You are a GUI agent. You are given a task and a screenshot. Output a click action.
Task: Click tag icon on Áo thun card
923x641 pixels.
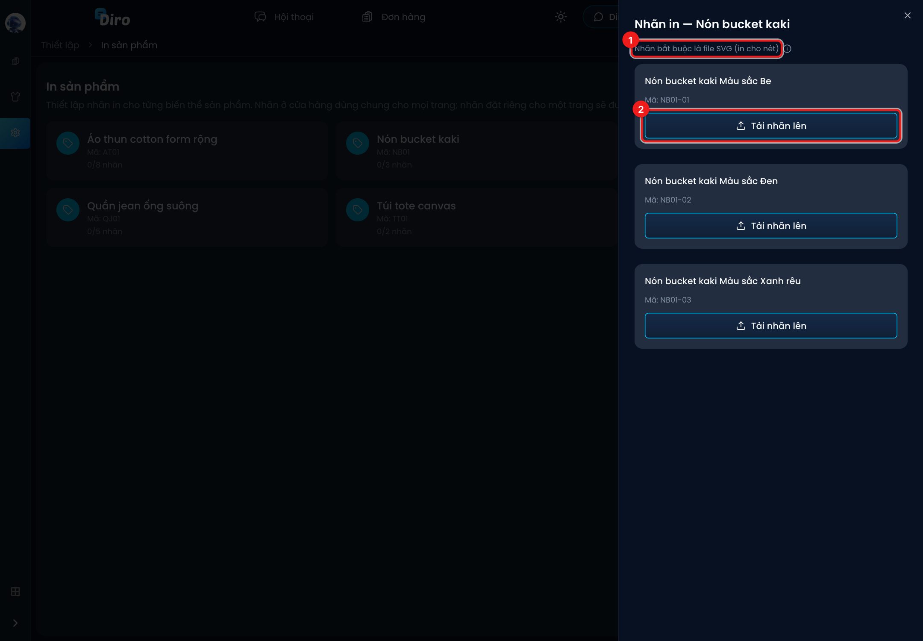(x=68, y=143)
